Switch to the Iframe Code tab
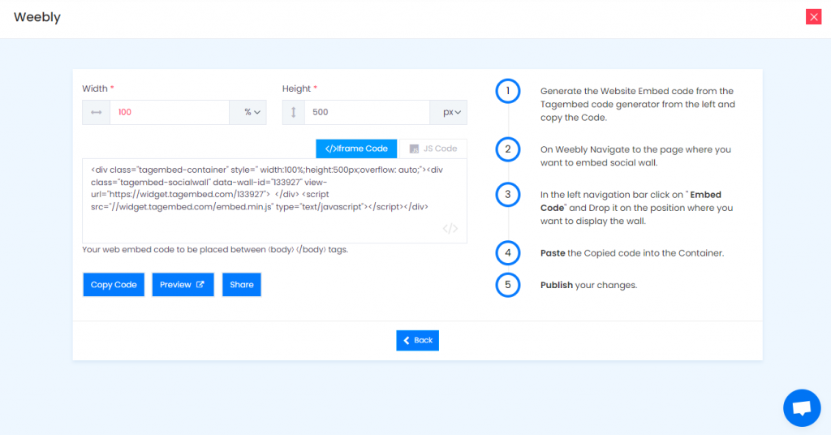The image size is (831, 435). [x=356, y=149]
